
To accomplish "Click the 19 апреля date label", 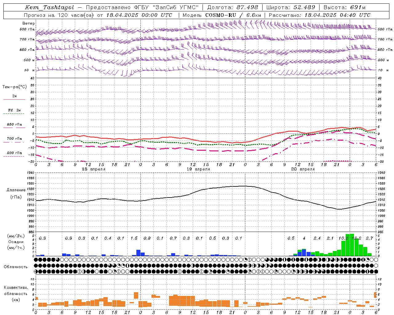I will (x=198, y=169).
